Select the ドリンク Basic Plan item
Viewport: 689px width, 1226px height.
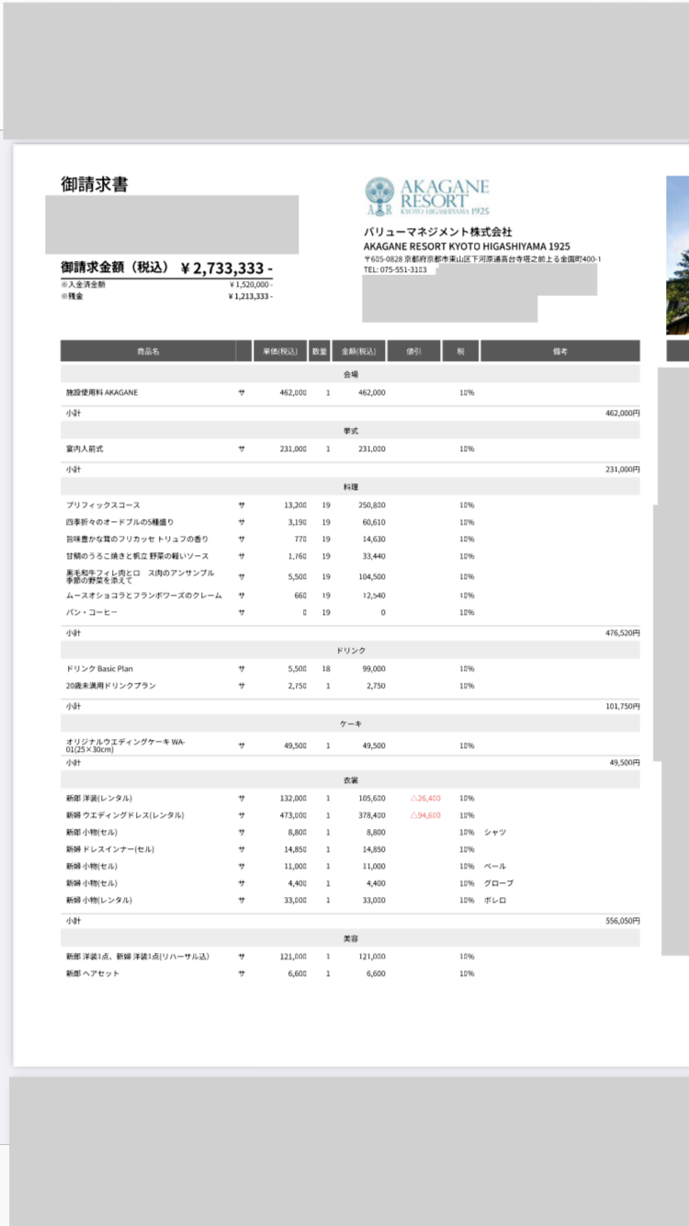click(99, 668)
